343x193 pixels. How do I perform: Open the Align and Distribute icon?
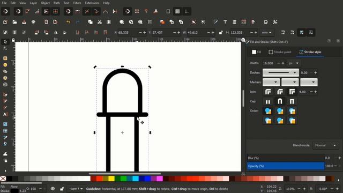[x=253, y=22]
